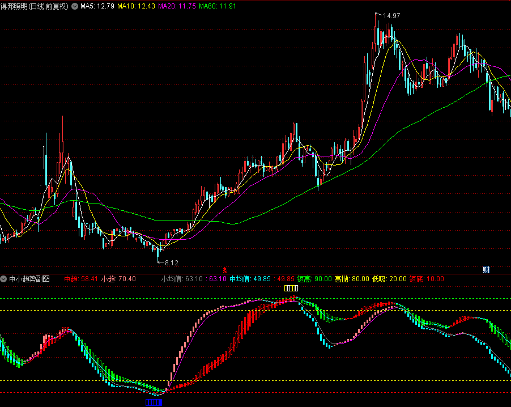Click the 高抛: 80.00 value

352,279
